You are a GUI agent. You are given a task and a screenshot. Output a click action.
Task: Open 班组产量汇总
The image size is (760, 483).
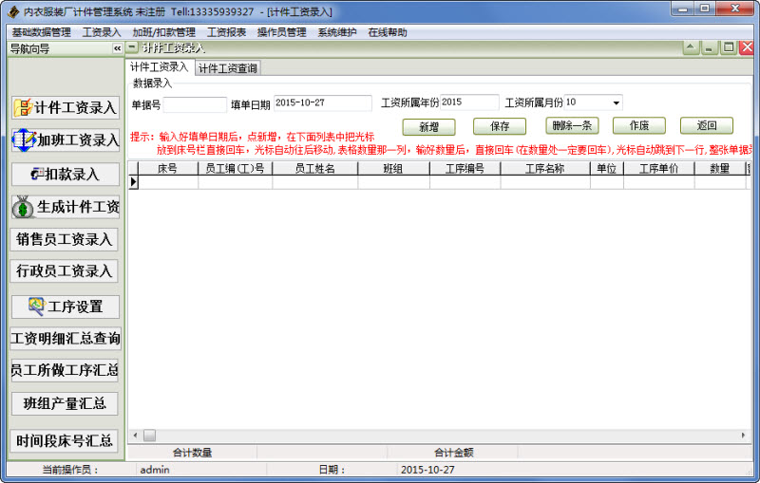click(65, 403)
